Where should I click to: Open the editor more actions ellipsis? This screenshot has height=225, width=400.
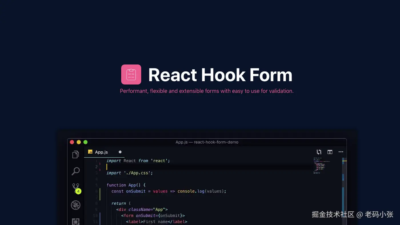pyautogui.click(x=341, y=152)
